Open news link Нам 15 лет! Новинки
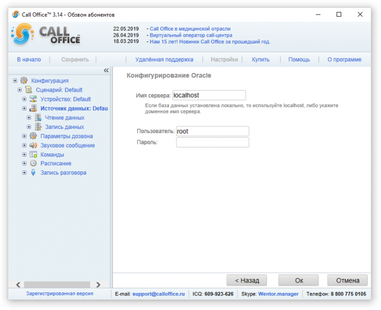 click(x=210, y=41)
